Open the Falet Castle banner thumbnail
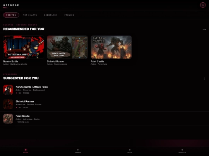The width and height of the screenshot is (209, 156). 111,47
